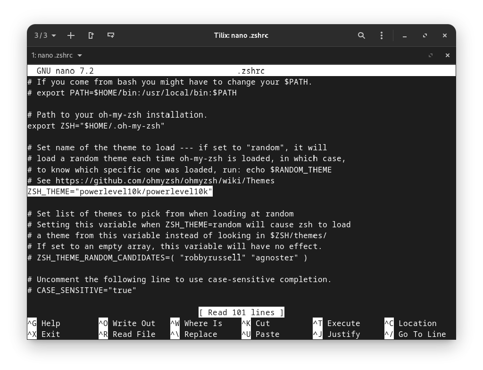
Task: Click the export PATH comment line
Action: click(132, 93)
